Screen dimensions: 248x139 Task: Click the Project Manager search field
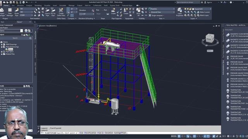(15, 38)
